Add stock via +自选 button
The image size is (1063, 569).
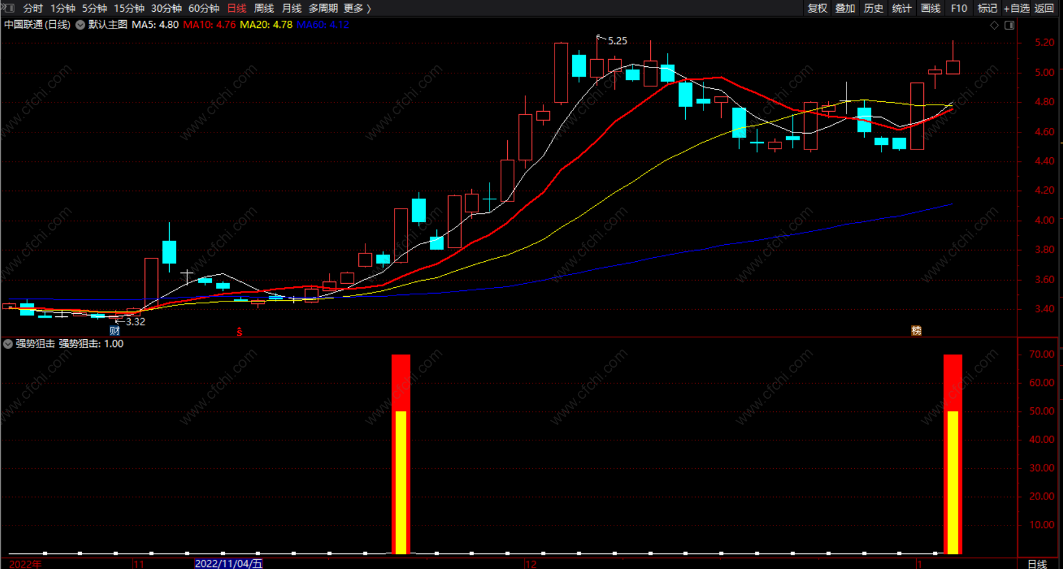click(1017, 8)
